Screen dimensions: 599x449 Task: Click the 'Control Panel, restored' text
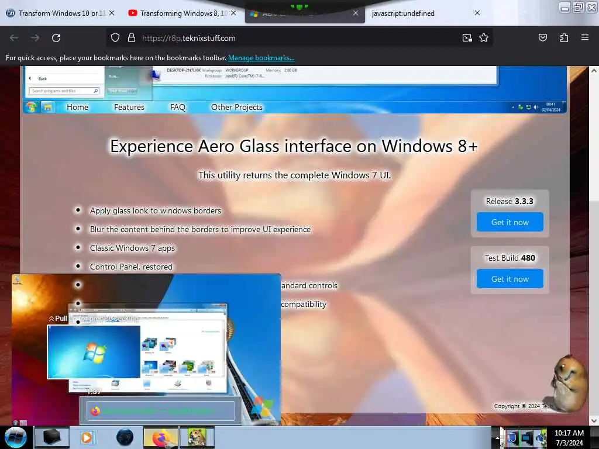[131, 267]
